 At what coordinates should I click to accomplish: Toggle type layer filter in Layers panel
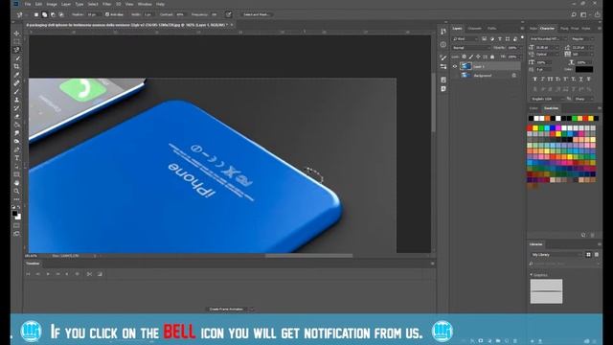pyautogui.click(x=500, y=38)
